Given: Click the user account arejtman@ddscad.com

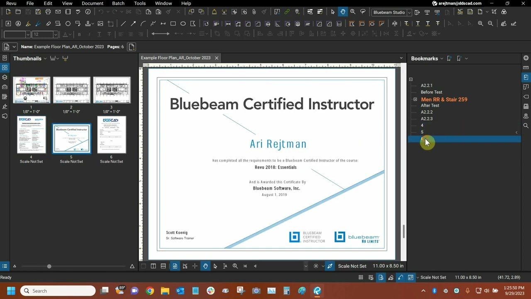Looking at the screenshot, I should [457, 3].
